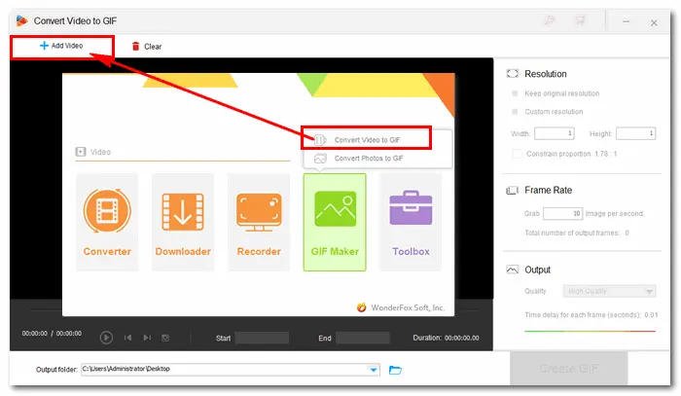This screenshot has height=396, width=681.
Task: Select Convert Video to GIF entry
Action: click(x=367, y=140)
